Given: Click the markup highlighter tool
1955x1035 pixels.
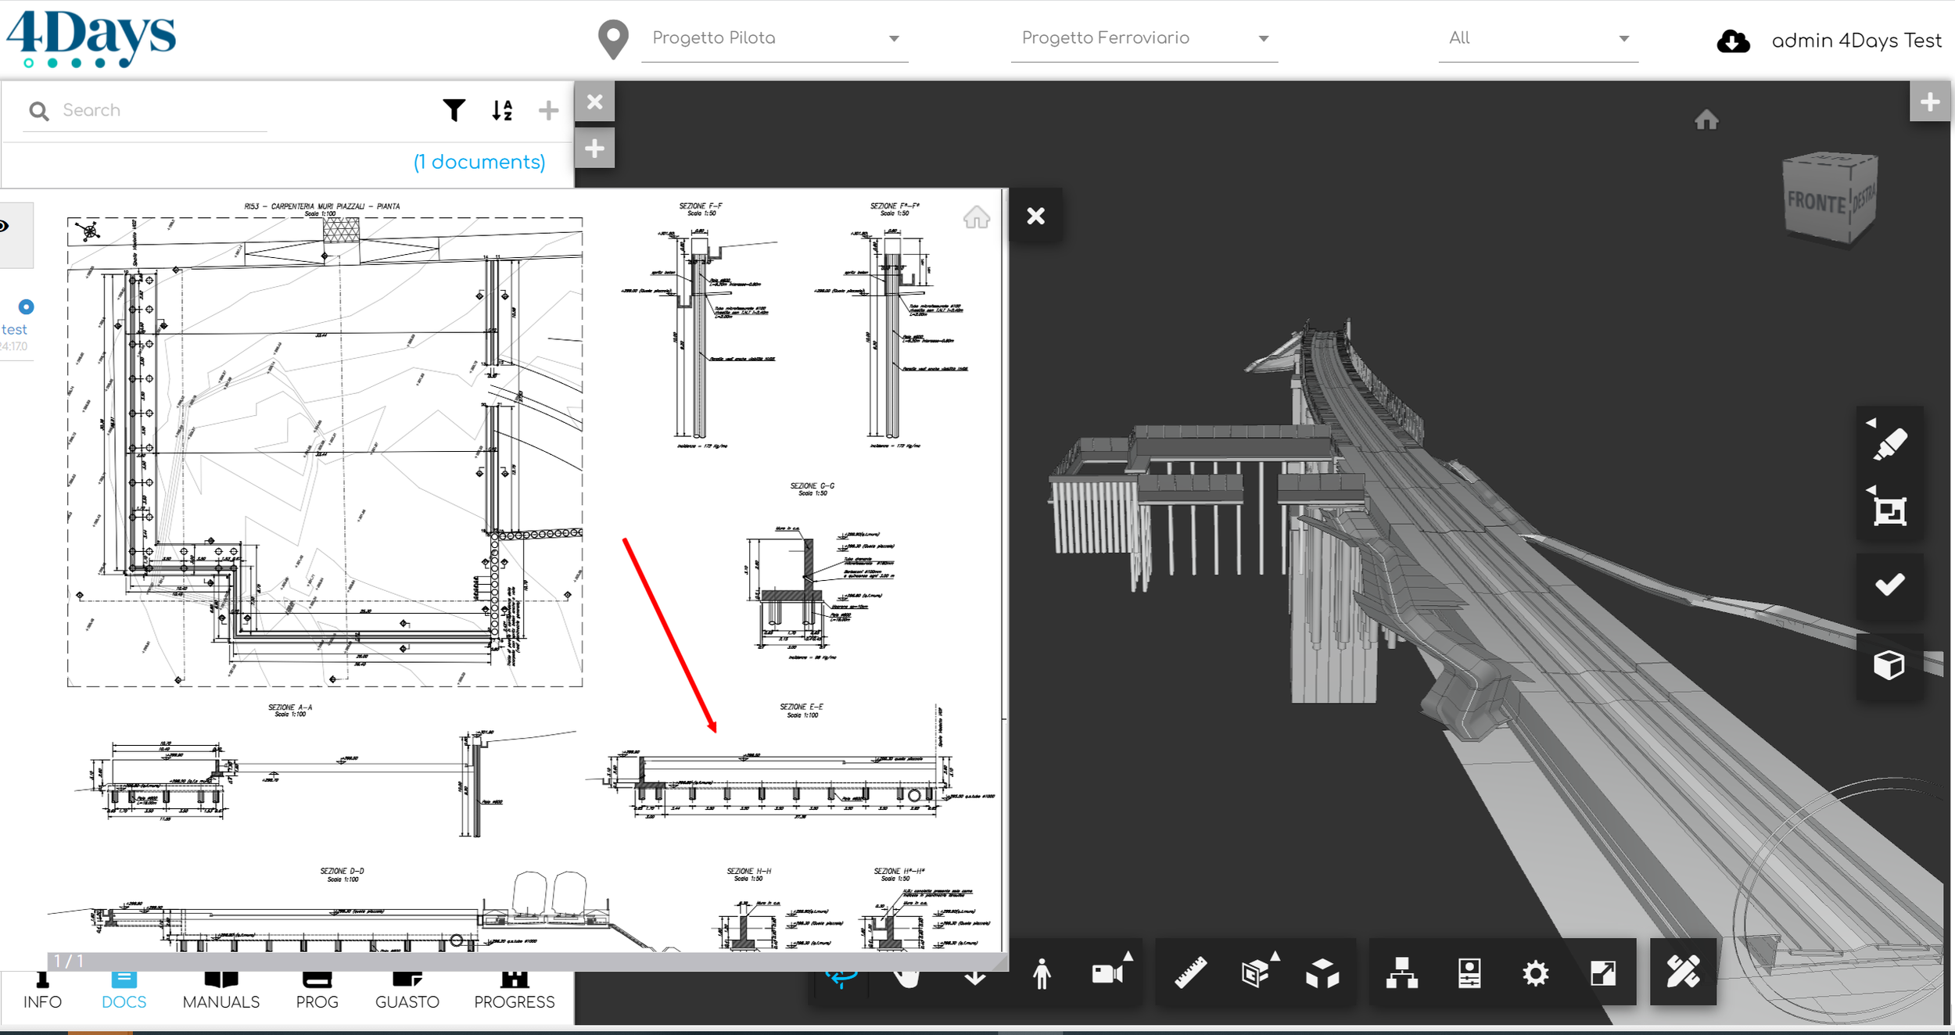Looking at the screenshot, I should click(1889, 443).
